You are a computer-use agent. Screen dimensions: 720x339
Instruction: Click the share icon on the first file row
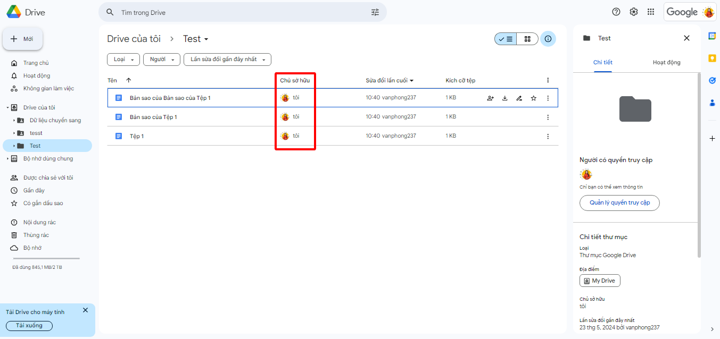pos(490,98)
